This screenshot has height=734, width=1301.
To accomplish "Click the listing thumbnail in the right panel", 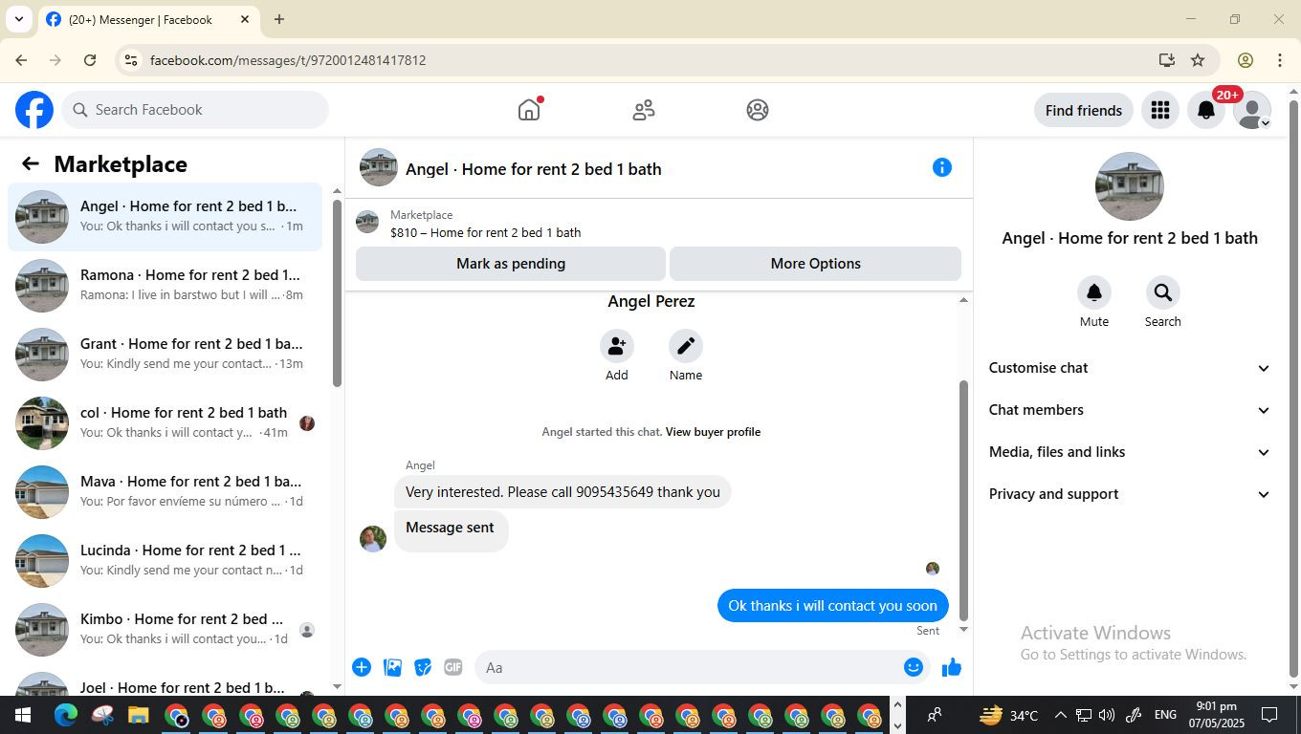I will 1130,186.
